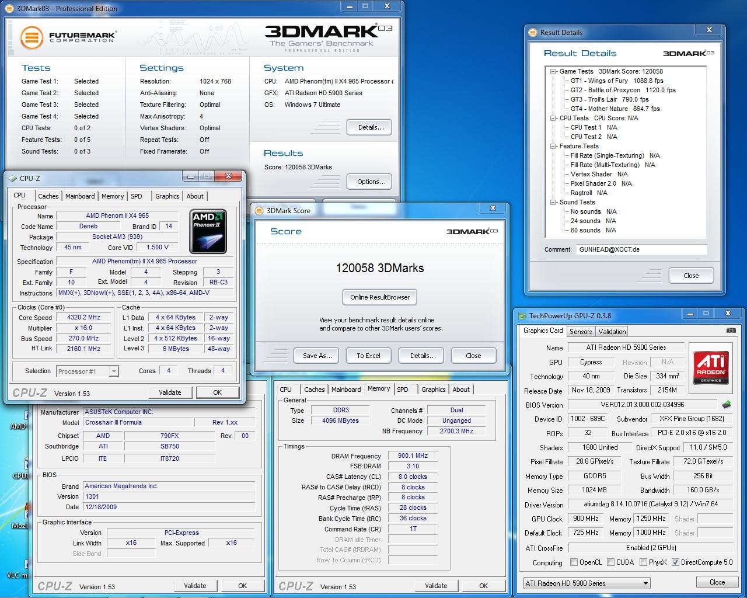Screen dimensions: 747x598
Task: Click Validate in the CPU-Z memory window
Action: 436,586
